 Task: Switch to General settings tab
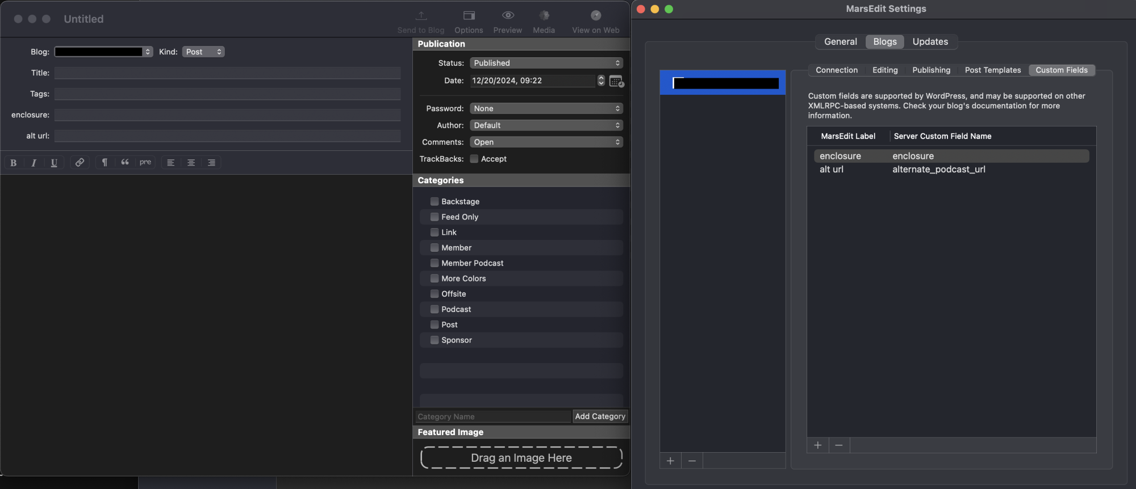841,41
